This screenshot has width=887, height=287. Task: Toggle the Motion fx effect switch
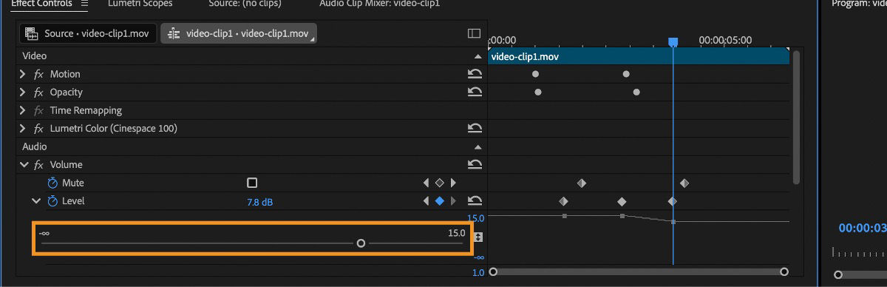(x=39, y=74)
